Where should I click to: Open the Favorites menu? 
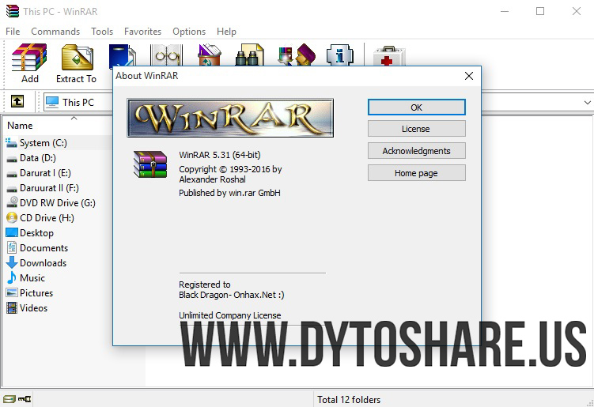pyautogui.click(x=143, y=32)
